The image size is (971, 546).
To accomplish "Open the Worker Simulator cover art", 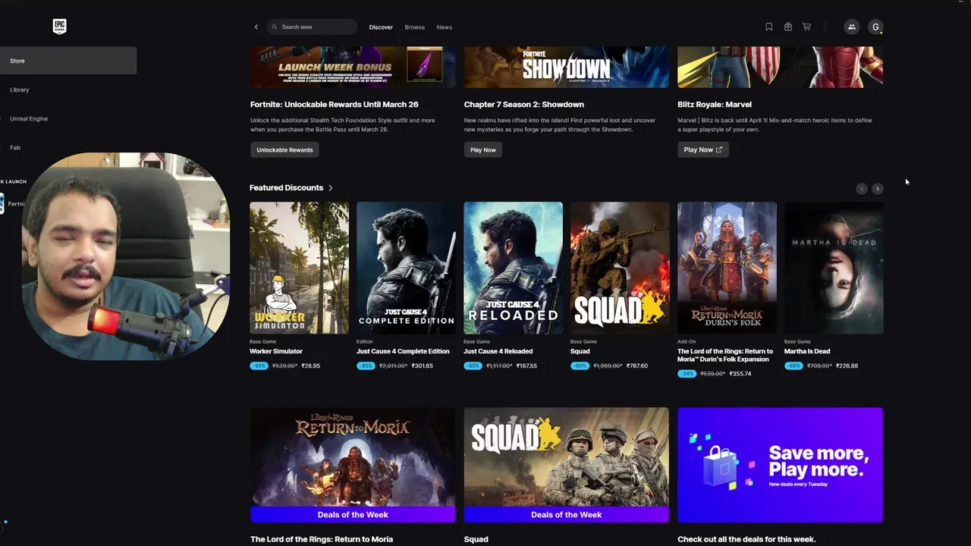I will click(299, 268).
